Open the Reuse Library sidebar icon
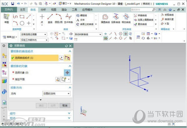The width and height of the screenshot is (187, 128). pos(4,81)
